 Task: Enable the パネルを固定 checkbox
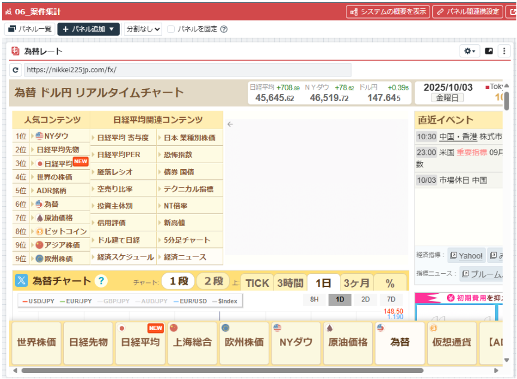(x=171, y=29)
